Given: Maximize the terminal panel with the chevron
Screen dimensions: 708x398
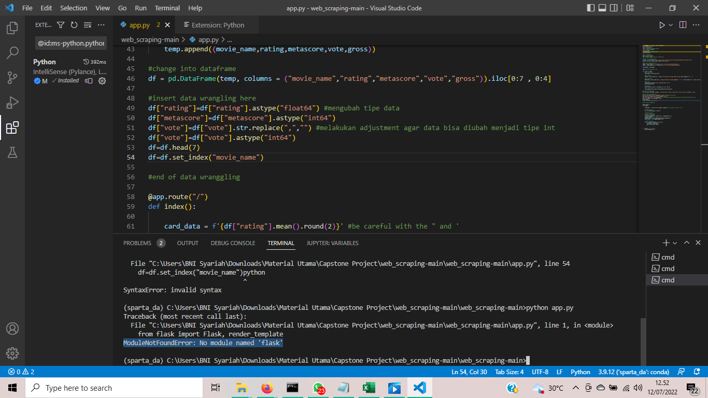Looking at the screenshot, I should (686, 242).
